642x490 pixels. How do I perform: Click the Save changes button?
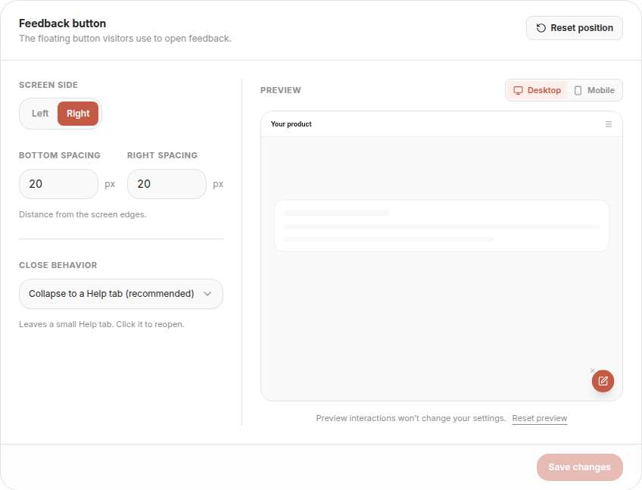pos(580,467)
